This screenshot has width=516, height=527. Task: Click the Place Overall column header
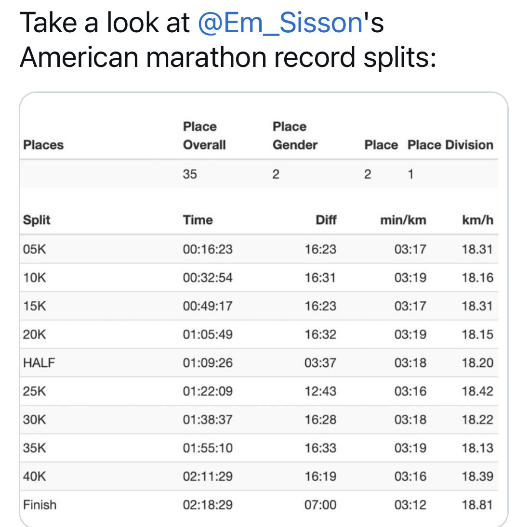point(204,136)
